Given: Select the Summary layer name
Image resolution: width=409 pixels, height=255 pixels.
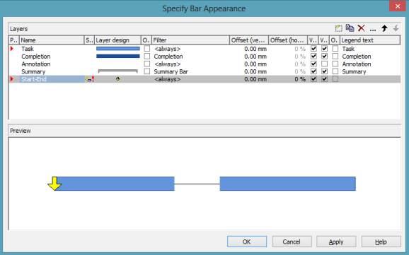Looking at the screenshot, I should (x=33, y=71).
